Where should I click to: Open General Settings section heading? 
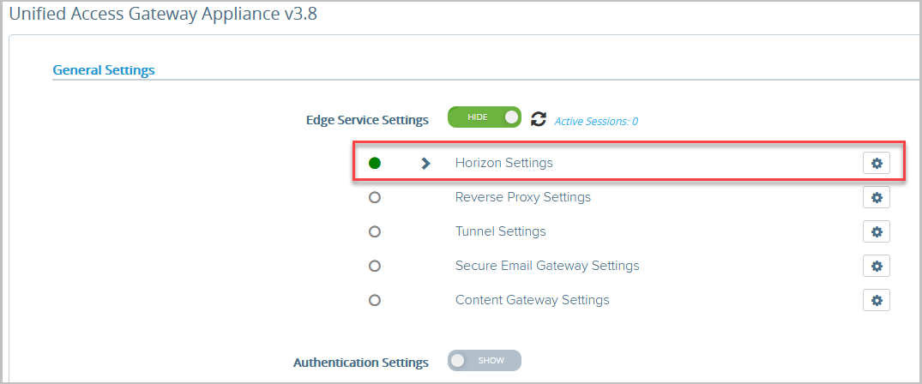coord(104,70)
